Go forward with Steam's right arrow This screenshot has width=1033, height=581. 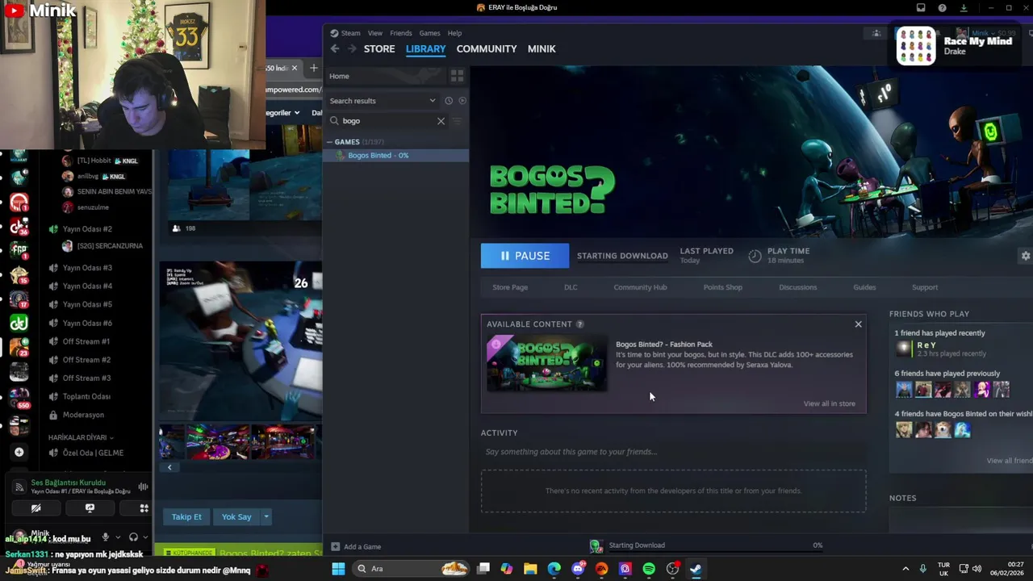pos(352,48)
